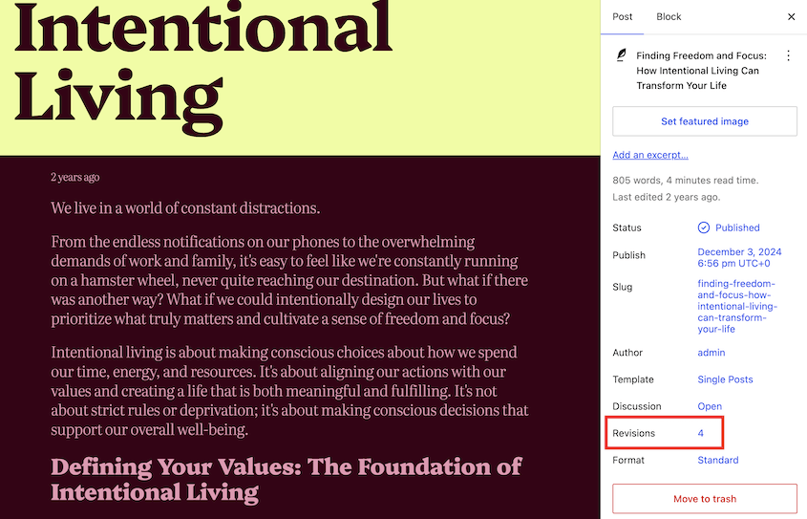Click paragraph starting 'Intentional living is about making'

click(x=289, y=391)
